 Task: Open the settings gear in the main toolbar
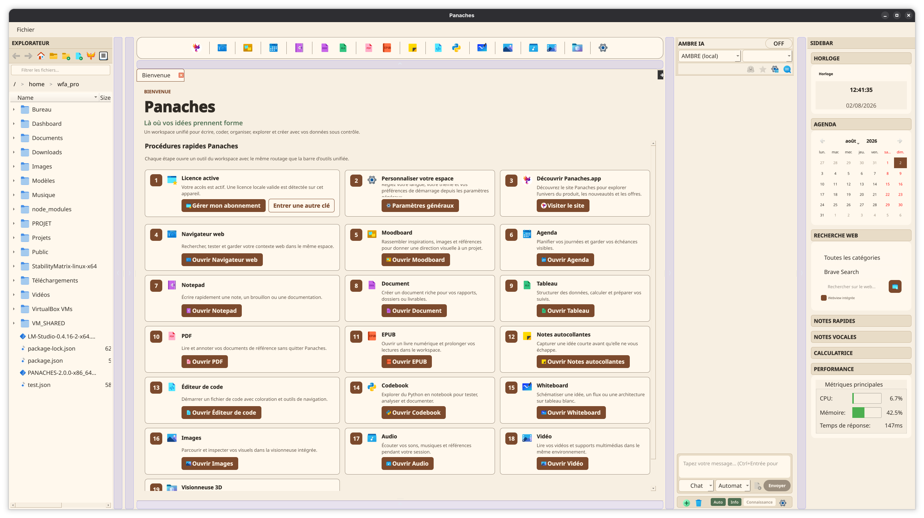tap(603, 48)
